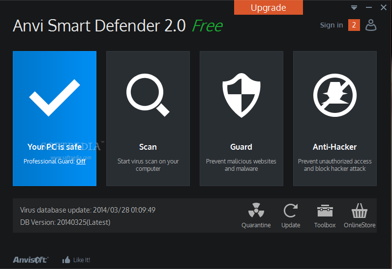
Task: Click 'Prevent unauthorized access and block hacker attack' text
Action: tap(335, 165)
